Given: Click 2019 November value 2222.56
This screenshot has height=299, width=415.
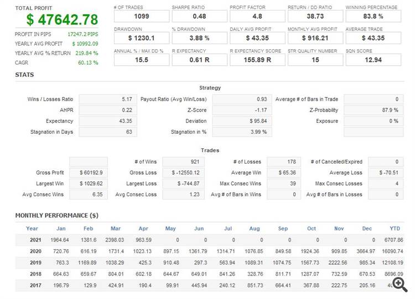Looking at the screenshot, I should [338, 263].
